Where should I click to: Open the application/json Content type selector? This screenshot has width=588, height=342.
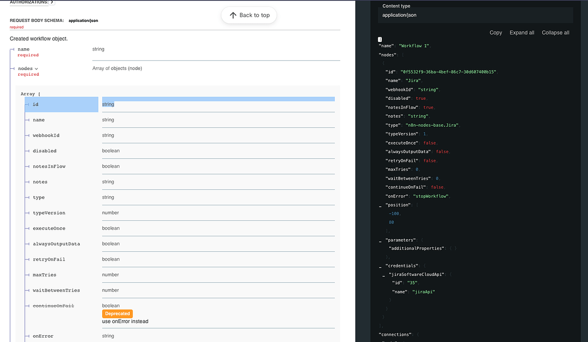477,14
